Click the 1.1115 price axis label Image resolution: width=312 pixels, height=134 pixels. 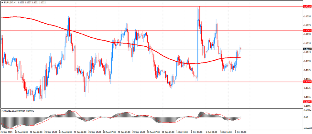[307, 97]
